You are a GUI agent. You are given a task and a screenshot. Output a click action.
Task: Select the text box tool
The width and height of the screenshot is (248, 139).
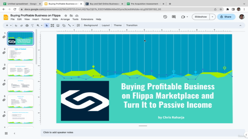tap(52, 25)
